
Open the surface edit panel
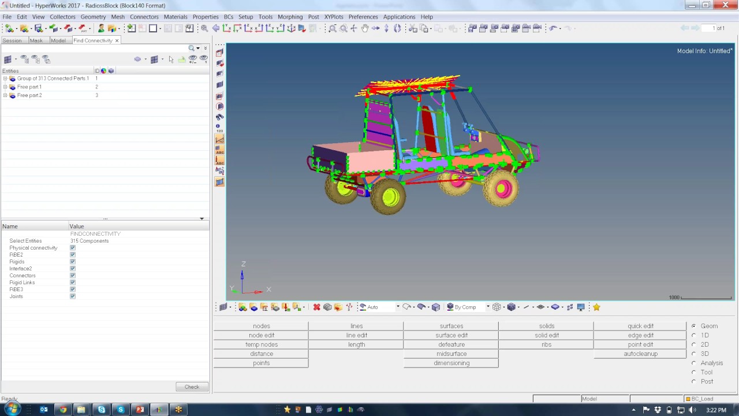click(x=451, y=335)
